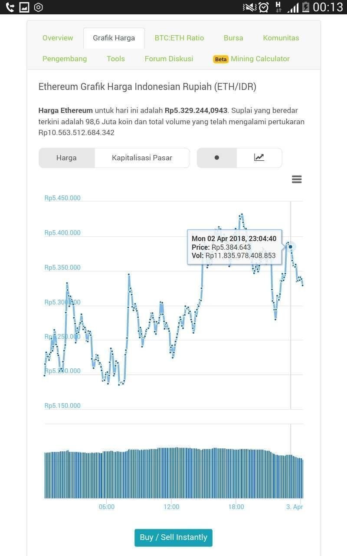The width and height of the screenshot is (347, 556).
Task: Switch to the Komunitas tab
Action: tap(281, 38)
